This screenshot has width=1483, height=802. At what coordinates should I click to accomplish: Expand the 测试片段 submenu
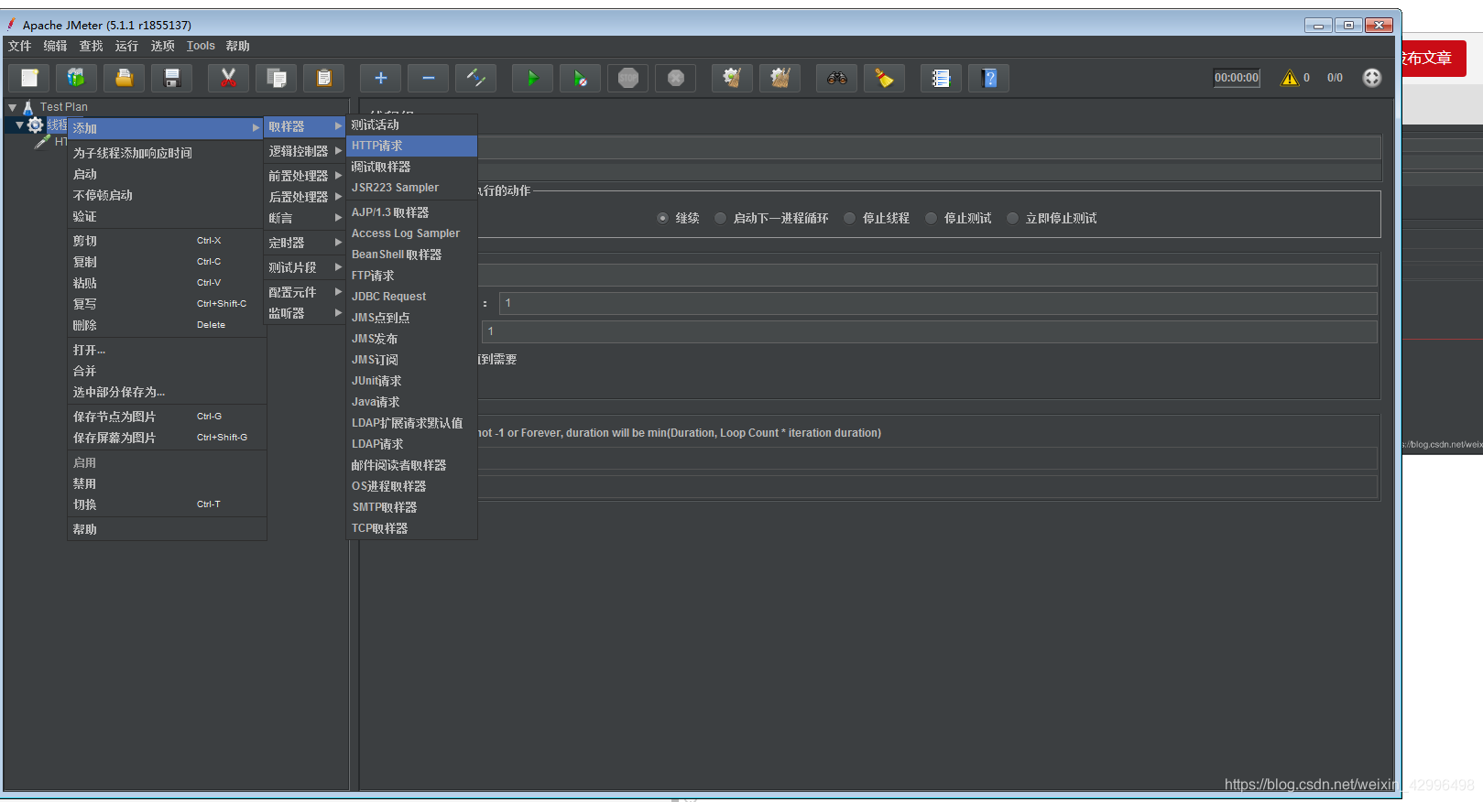[x=305, y=267]
